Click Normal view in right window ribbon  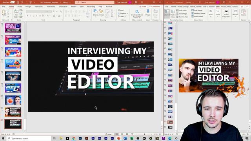pos(167,13)
